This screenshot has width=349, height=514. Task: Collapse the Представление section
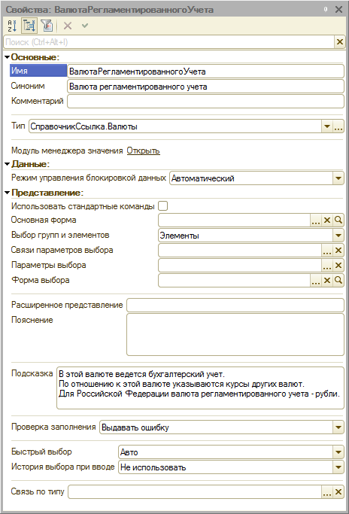coord(7,193)
